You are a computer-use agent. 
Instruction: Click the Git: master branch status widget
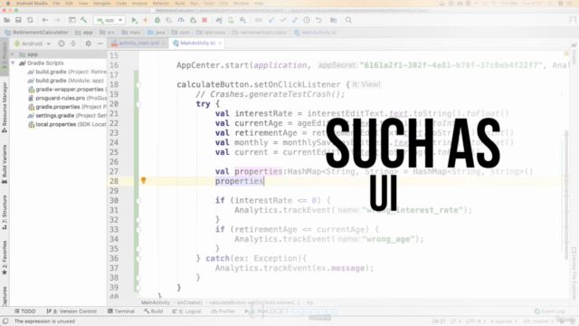coord(537,321)
